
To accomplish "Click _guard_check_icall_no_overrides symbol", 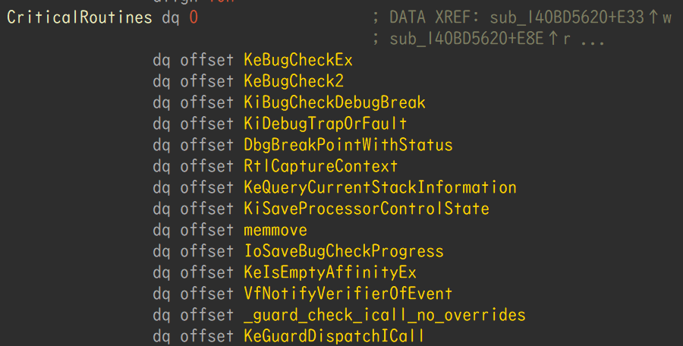I will [x=385, y=315].
